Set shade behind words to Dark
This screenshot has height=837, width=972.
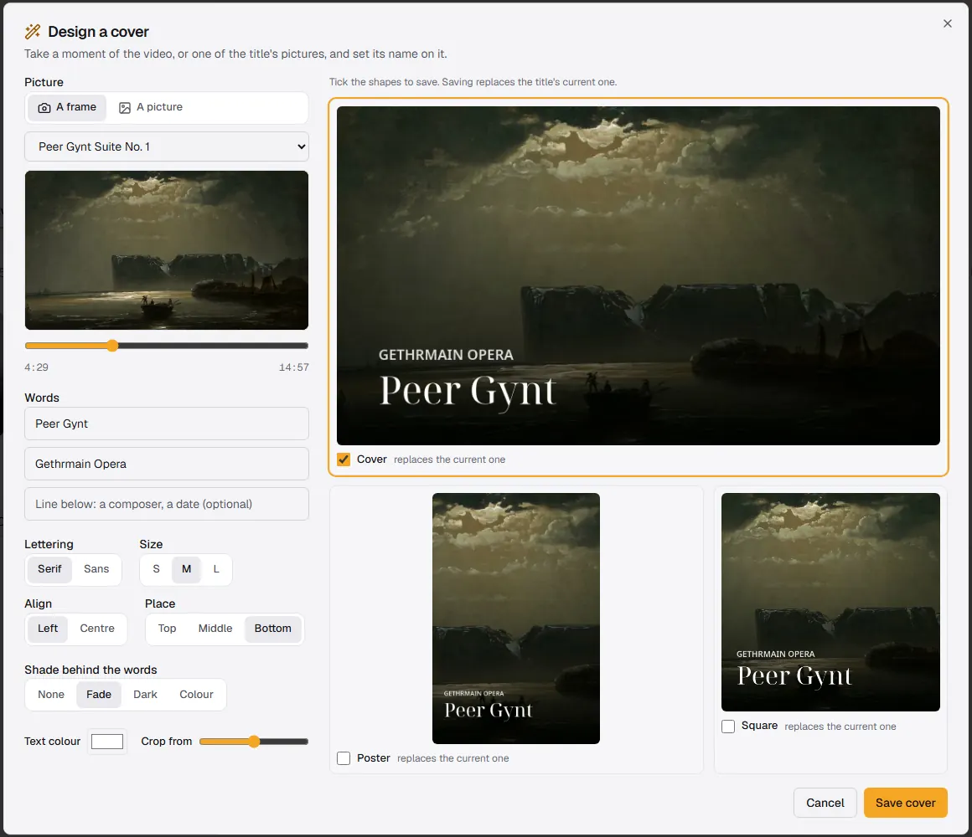tap(145, 695)
